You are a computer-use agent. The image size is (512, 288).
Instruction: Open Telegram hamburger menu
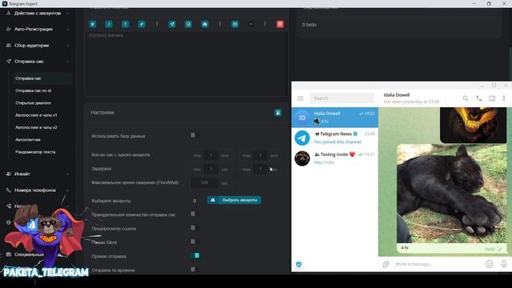pyautogui.click(x=301, y=98)
